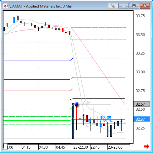Viewport: 153px width, 153px height.
Task: Click the 23-23:00 time axis label
Action: click(x=115, y=147)
